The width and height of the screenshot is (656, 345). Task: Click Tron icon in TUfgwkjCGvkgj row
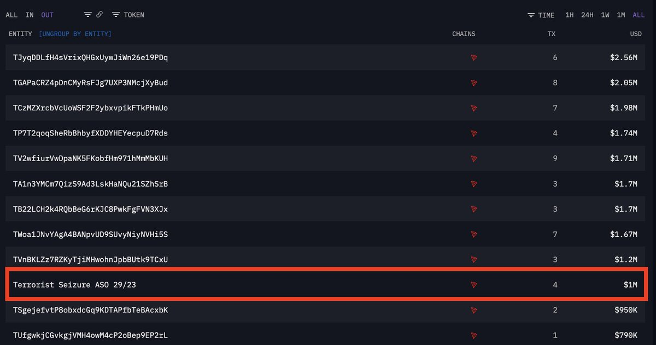473,335
